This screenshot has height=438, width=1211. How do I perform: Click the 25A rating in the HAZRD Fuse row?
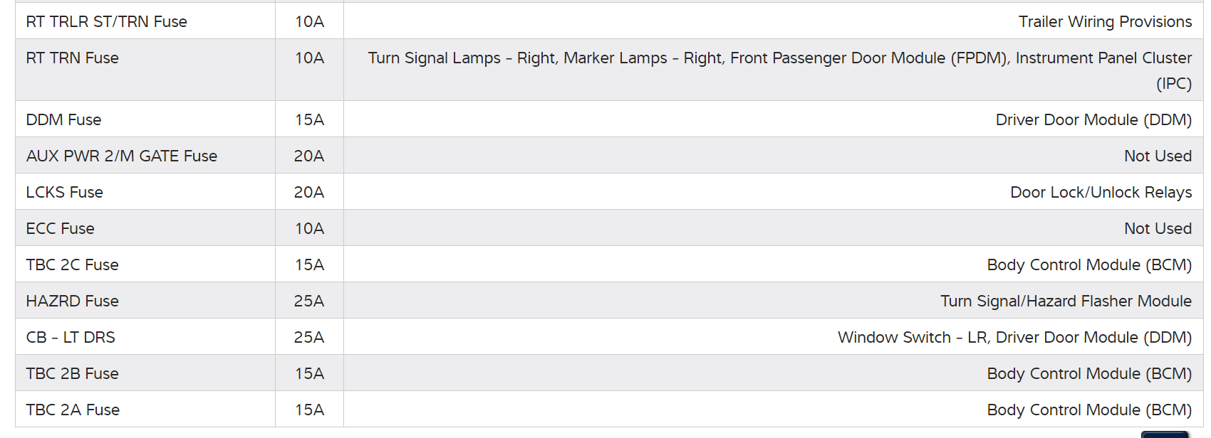pyautogui.click(x=309, y=301)
